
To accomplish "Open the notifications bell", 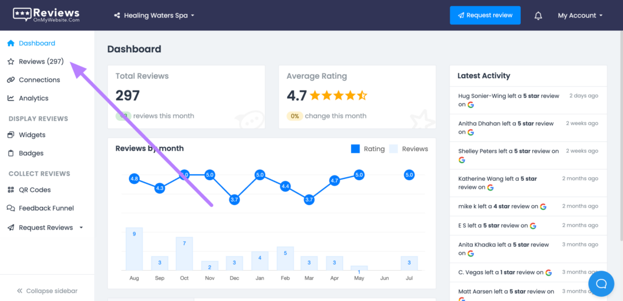I will (538, 15).
